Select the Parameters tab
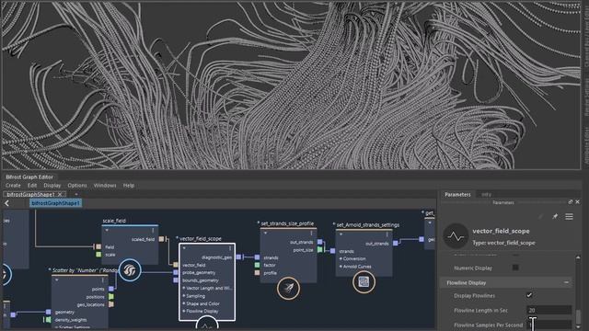The width and height of the screenshot is (589, 331). click(457, 194)
